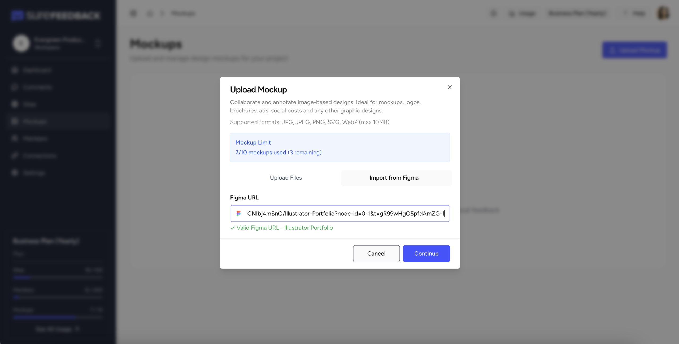Click the Figma logo icon in URL field
Screen dimensions: 679x344
click(238, 214)
